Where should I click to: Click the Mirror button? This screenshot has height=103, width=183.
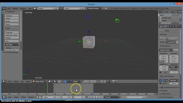[12, 25]
